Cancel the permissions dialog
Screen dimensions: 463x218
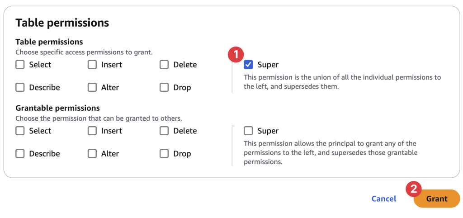383,199
